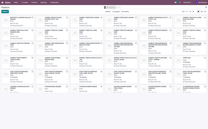This screenshot has width=208, height=129.
Task: Star Cambay Tiger Fish Fingers 200G
Action: (x=32, y=43)
